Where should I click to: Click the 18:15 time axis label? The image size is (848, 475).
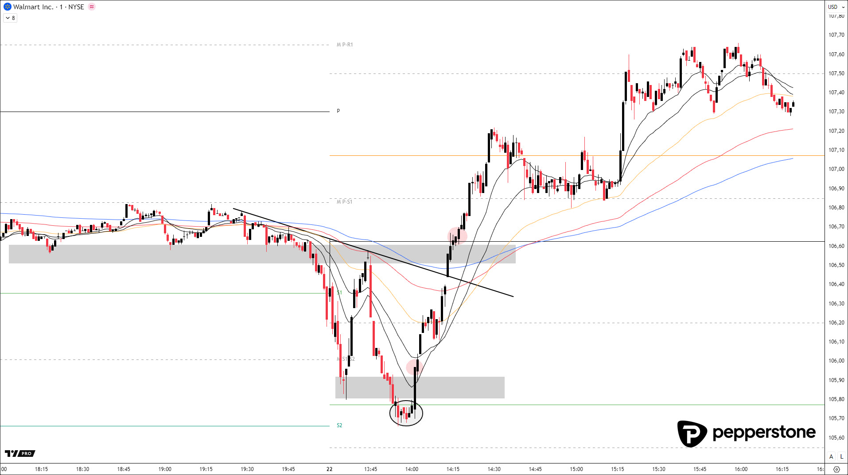coord(41,469)
